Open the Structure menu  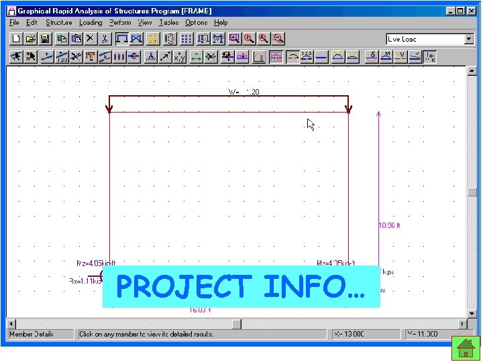tap(59, 23)
